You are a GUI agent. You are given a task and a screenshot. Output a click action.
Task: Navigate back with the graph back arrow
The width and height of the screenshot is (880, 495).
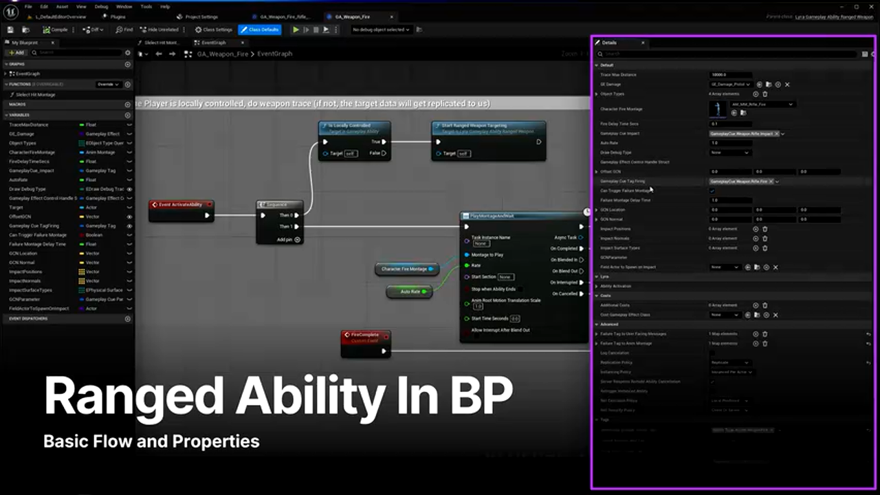tap(159, 54)
